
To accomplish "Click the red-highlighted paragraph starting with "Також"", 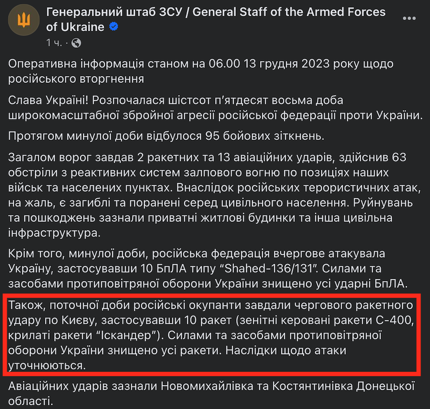I will pyautogui.click(x=210, y=335).
